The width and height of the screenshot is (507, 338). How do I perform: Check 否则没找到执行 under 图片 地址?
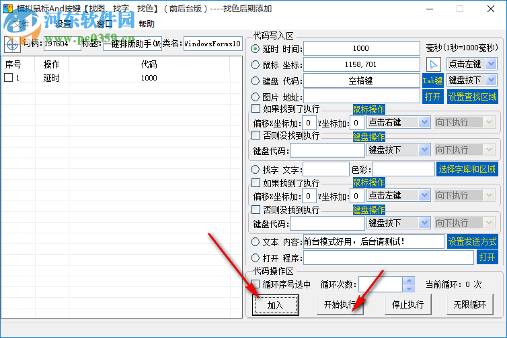click(256, 135)
